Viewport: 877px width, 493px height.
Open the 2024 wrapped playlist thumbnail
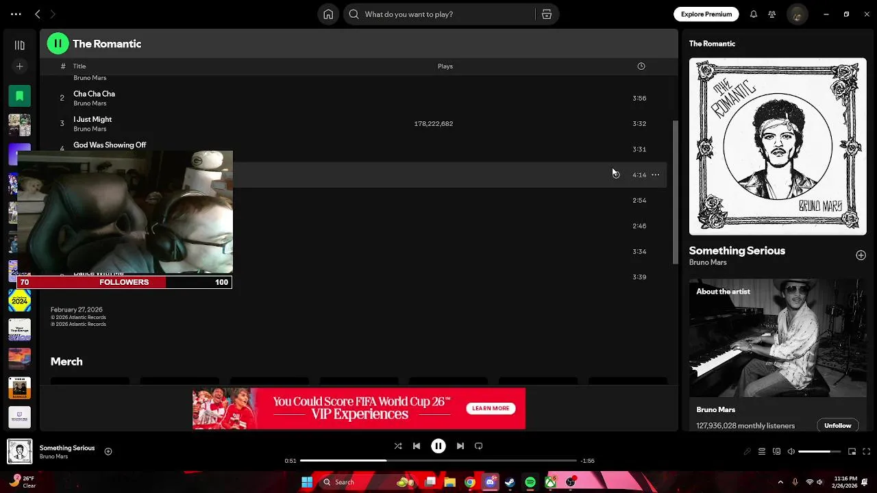(20, 301)
